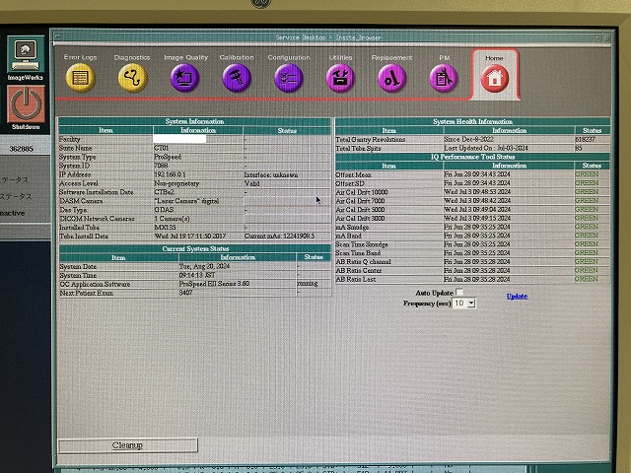Click the white Facility information field
This screenshot has width=631, height=473.
click(x=178, y=139)
